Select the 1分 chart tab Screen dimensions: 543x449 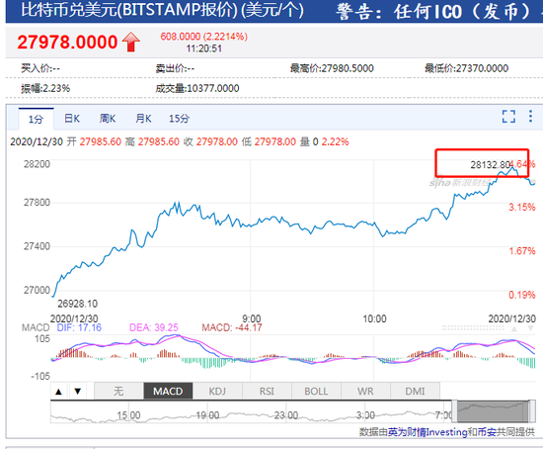pyautogui.click(x=36, y=119)
